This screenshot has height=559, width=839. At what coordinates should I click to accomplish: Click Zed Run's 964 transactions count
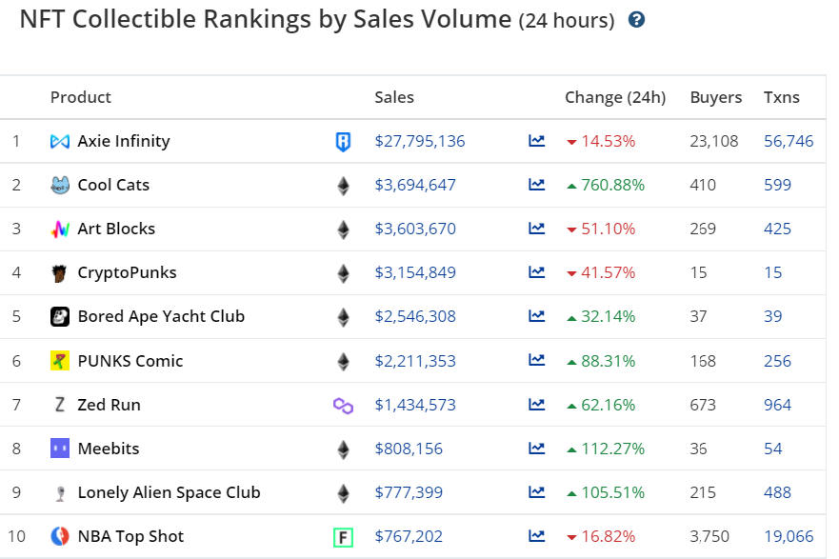pyautogui.click(x=777, y=405)
